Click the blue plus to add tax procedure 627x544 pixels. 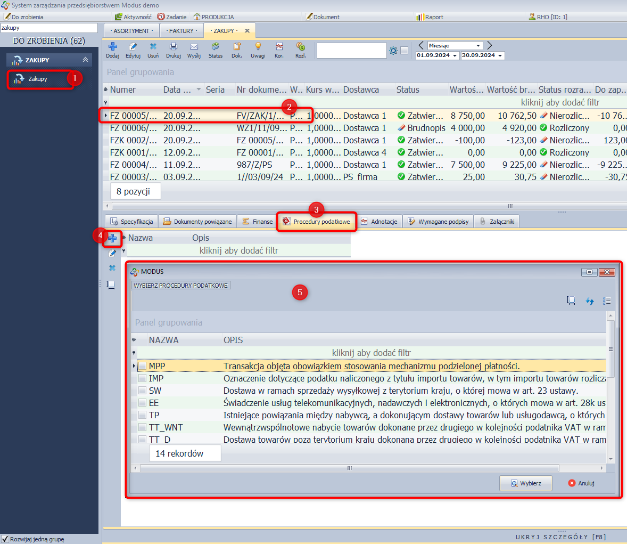(112, 238)
